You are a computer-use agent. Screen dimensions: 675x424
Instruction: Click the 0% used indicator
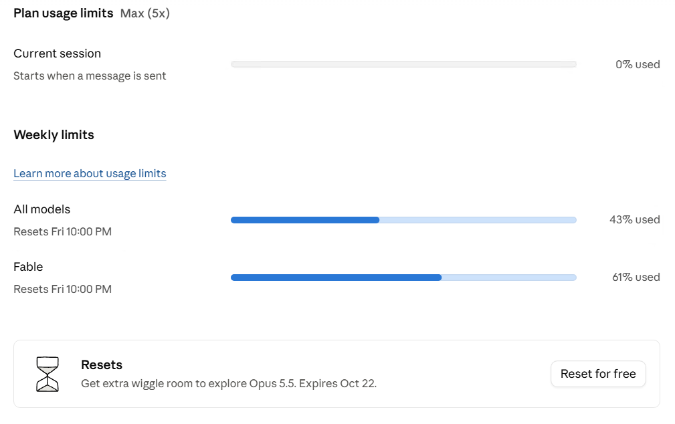[x=638, y=65]
